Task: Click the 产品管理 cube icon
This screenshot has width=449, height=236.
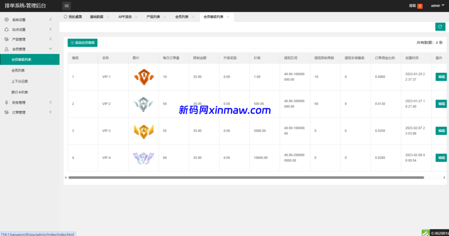Action: pos(7,39)
